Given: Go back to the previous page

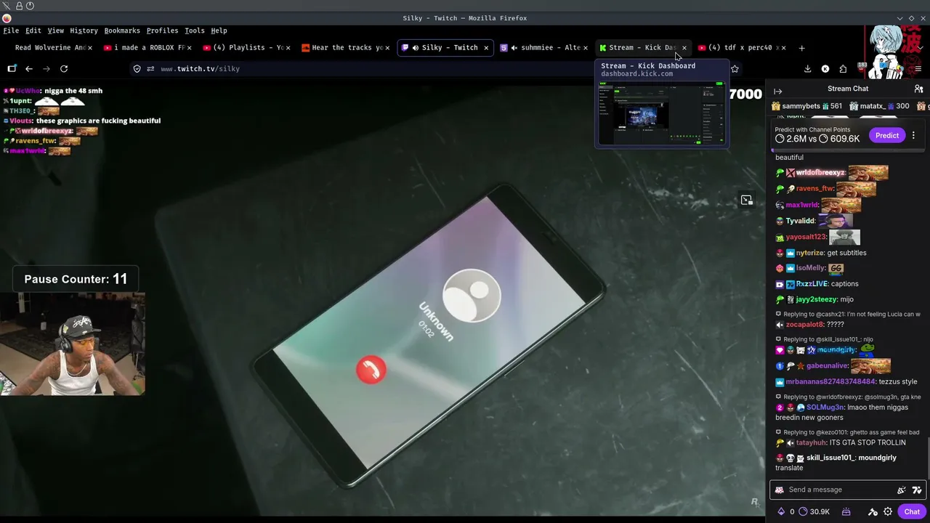Looking at the screenshot, I should 29,68.
